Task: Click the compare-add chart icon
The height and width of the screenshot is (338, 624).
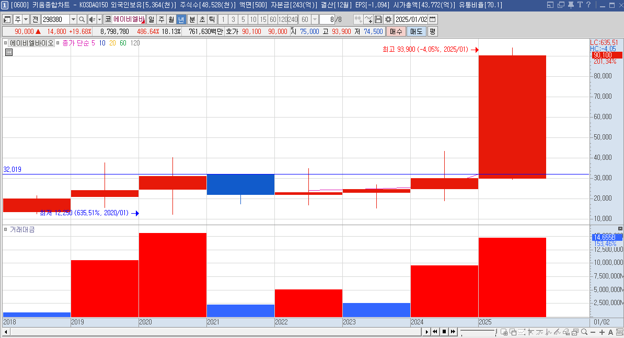Action: coord(358,19)
